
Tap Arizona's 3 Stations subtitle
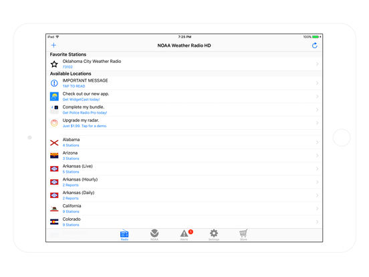click(71, 159)
